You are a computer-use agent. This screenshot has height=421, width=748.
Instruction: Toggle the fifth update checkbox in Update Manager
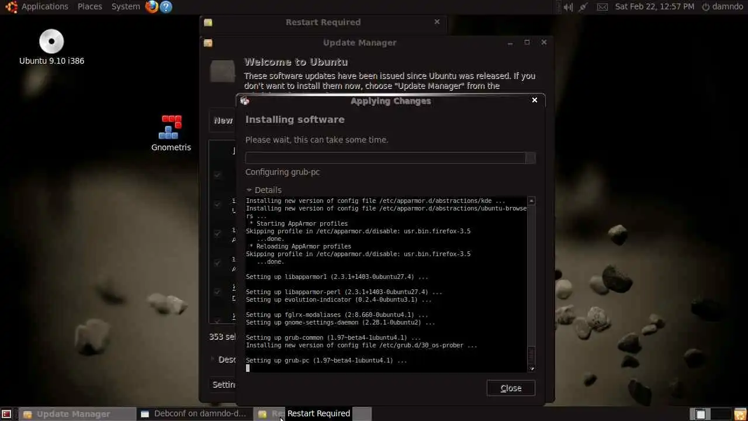pyautogui.click(x=217, y=292)
